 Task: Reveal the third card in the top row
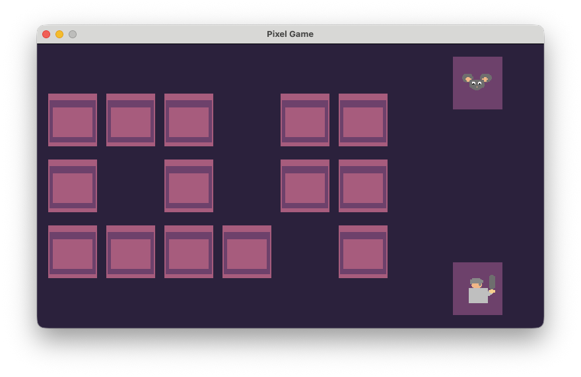pos(189,120)
